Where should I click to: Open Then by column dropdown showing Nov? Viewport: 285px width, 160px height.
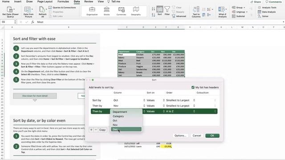129,106
